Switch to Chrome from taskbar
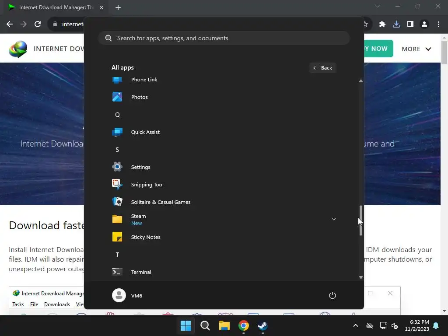This screenshot has height=336, width=448. (243, 325)
